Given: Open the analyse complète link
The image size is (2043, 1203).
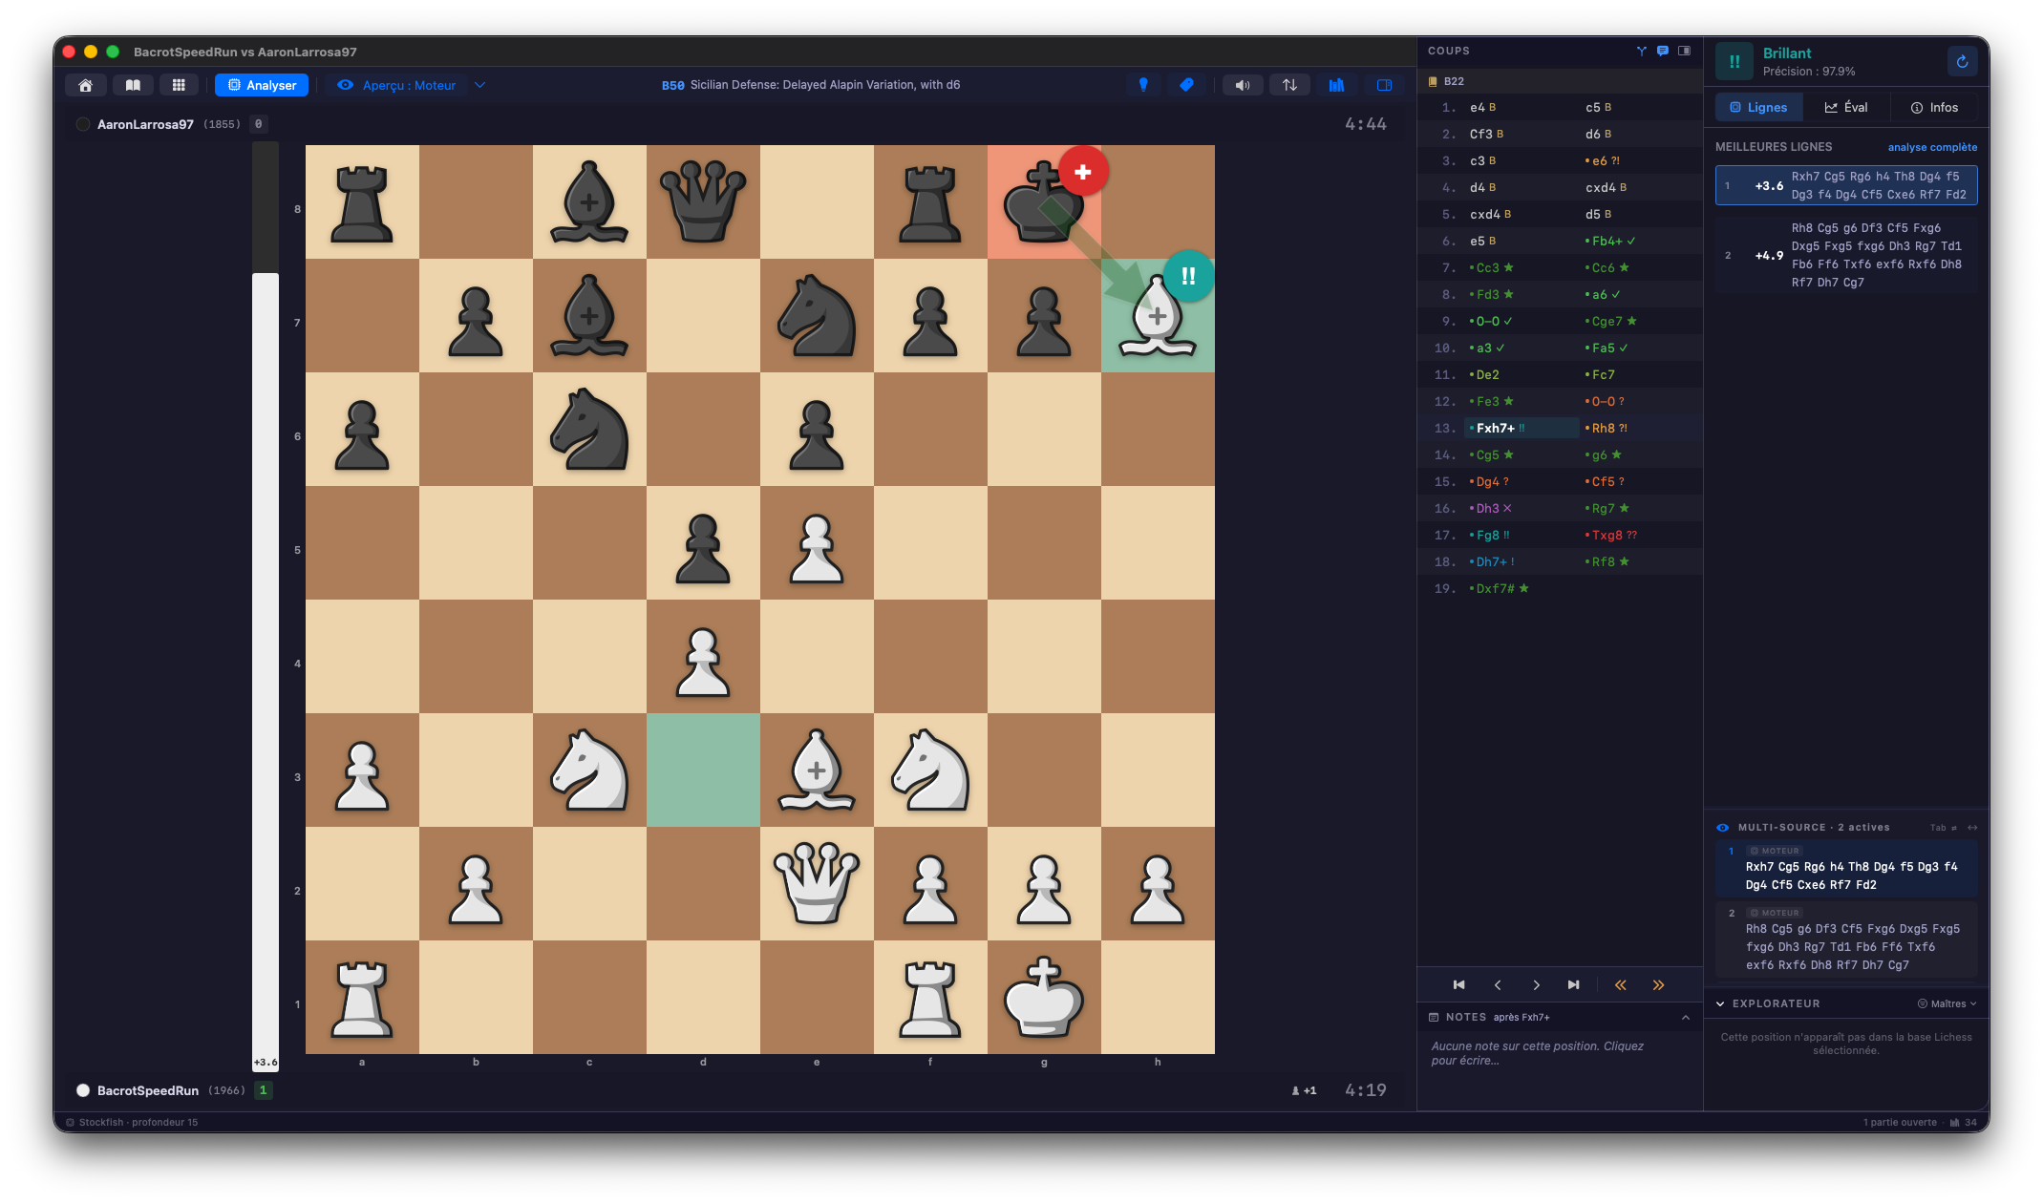Looking at the screenshot, I should pyautogui.click(x=1932, y=147).
